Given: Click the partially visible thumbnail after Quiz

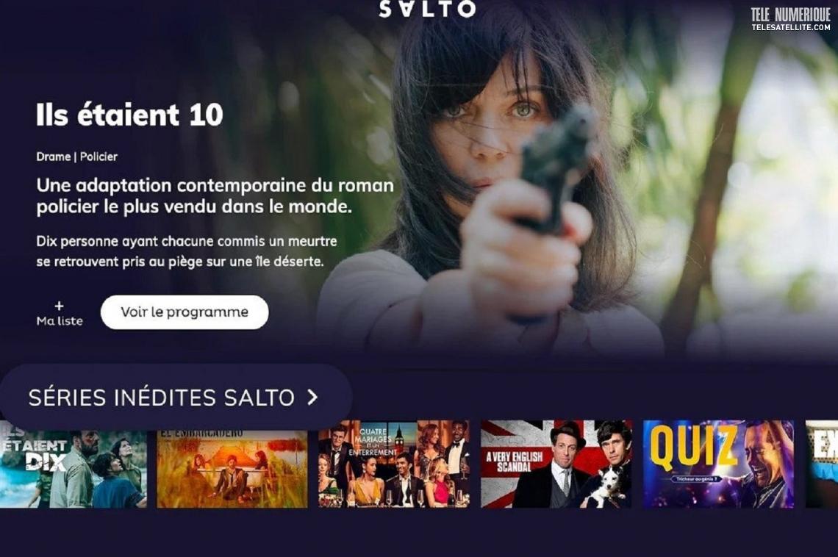Looking at the screenshot, I should (x=821, y=464).
